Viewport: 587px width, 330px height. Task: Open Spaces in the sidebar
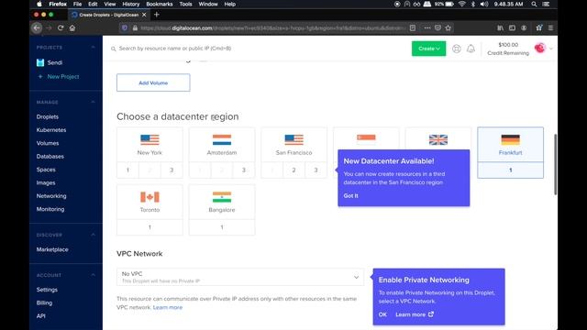coord(46,170)
